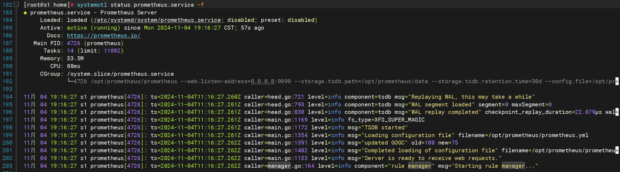Click the Main PID value 4726
The image size is (620, 172).
(x=74, y=43)
